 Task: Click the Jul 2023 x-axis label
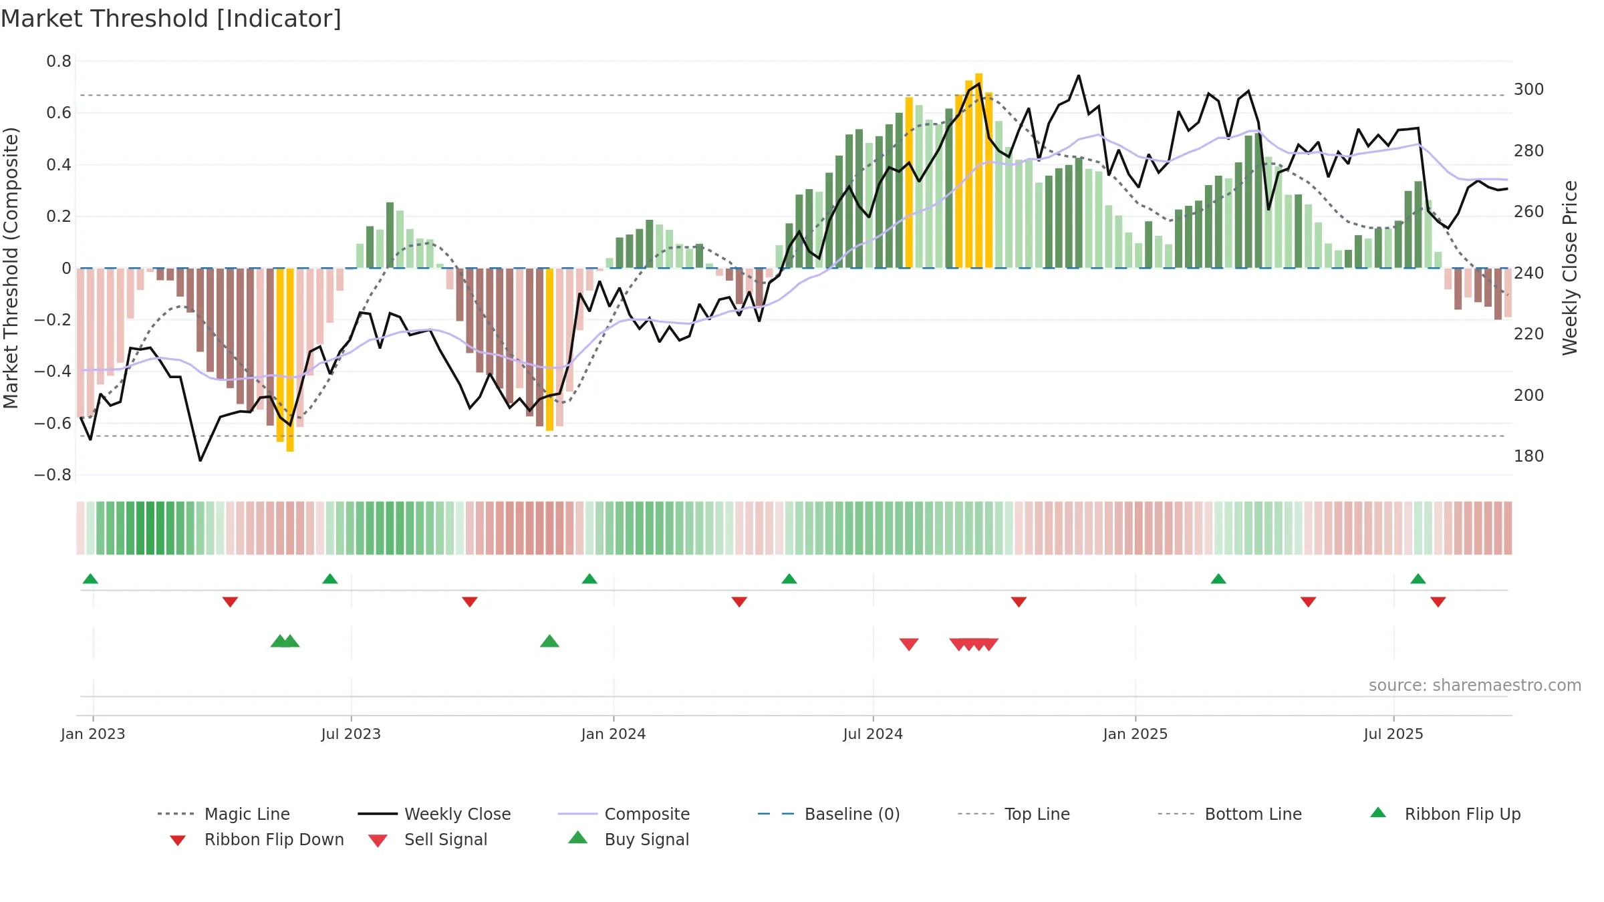(351, 734)
